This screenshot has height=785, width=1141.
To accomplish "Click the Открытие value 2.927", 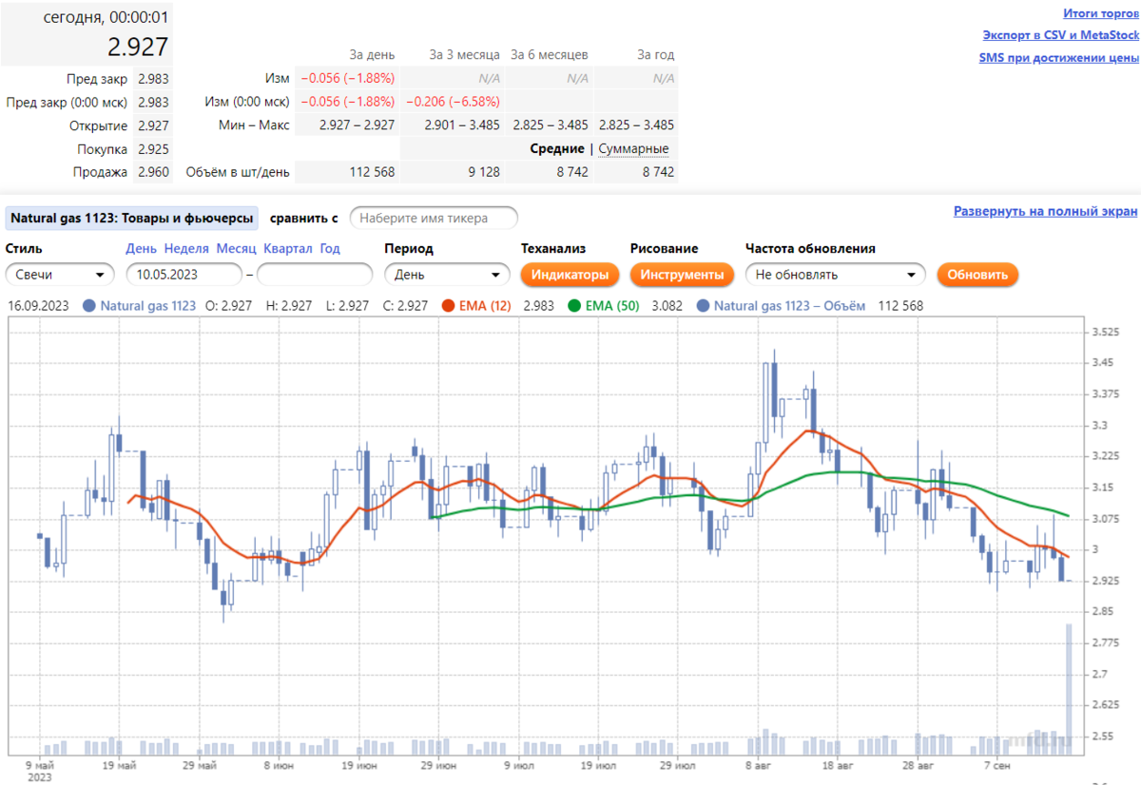I will pos(153,125).
